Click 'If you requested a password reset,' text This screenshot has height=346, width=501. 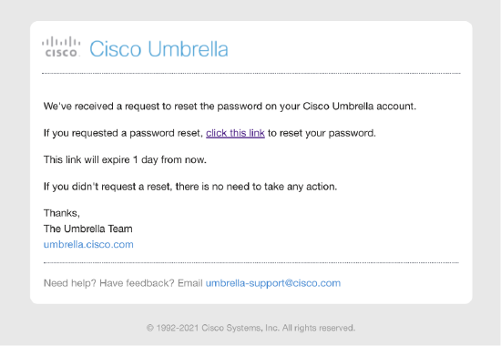(x=123, y=133)
